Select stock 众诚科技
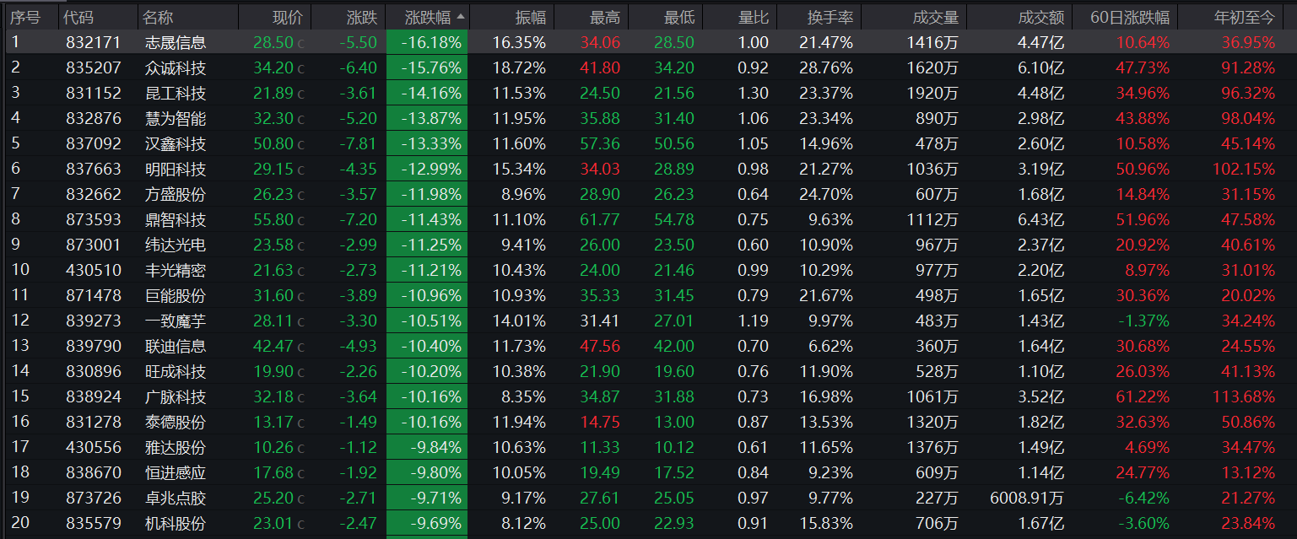 [x=176, y=67]
